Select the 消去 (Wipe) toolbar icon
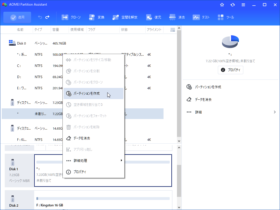 point(172,17)
